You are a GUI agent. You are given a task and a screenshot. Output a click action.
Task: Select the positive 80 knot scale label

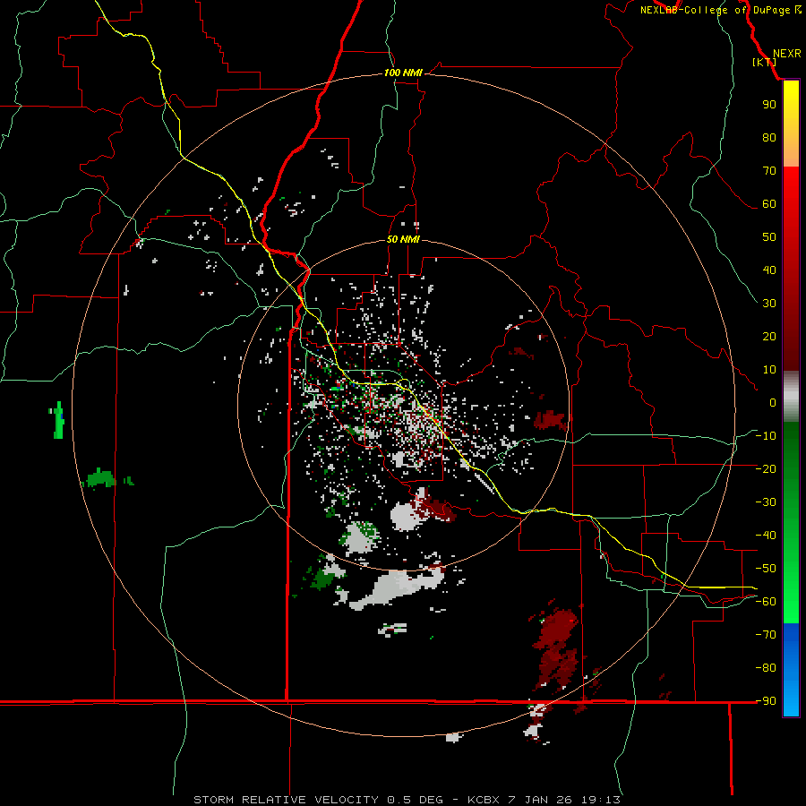pyautogui.click(x=769, y=138)
